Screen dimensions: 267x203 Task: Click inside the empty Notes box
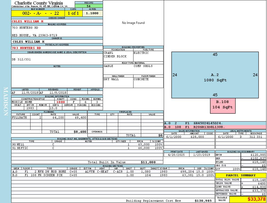tap(57, 77)
